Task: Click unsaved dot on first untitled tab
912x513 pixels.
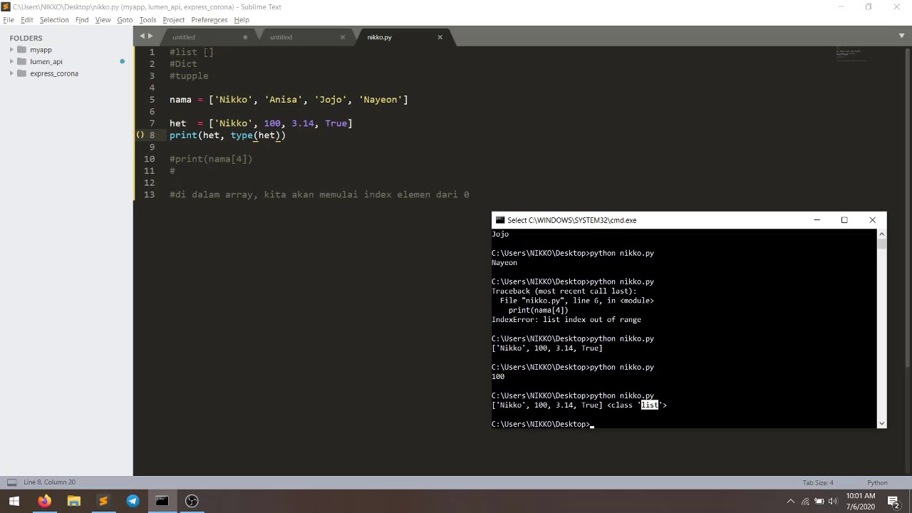Action: click(x=245, y=37)
